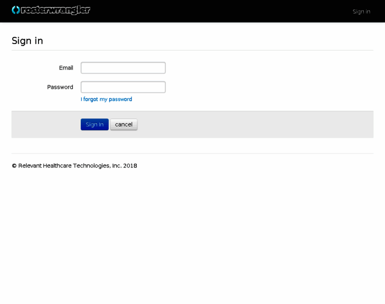Focus the Email input field
This screenshot has height=304, width=385.
coord(123,68)
